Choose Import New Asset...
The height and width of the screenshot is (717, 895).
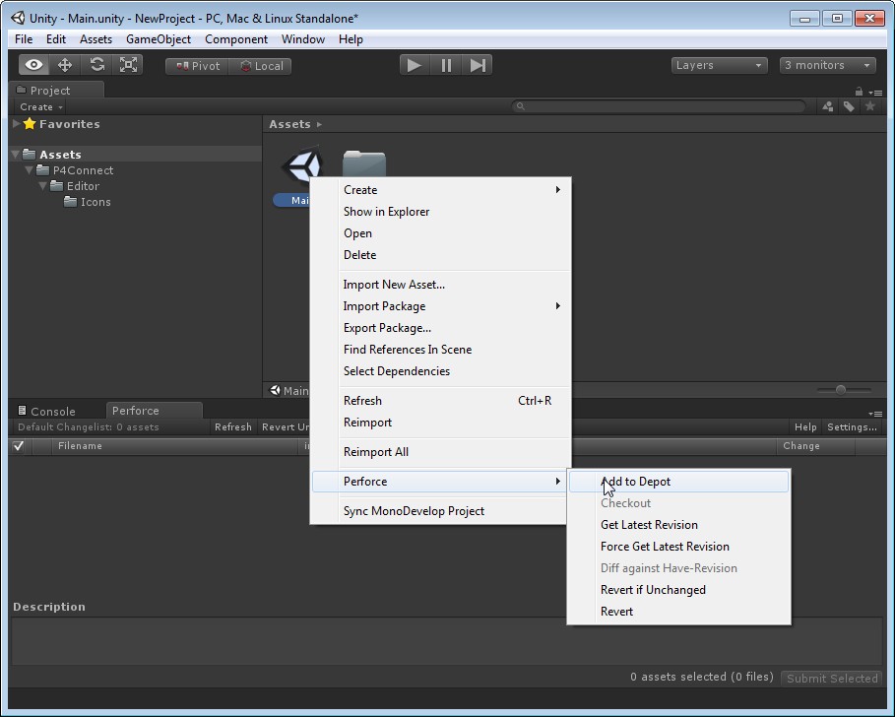440,285
